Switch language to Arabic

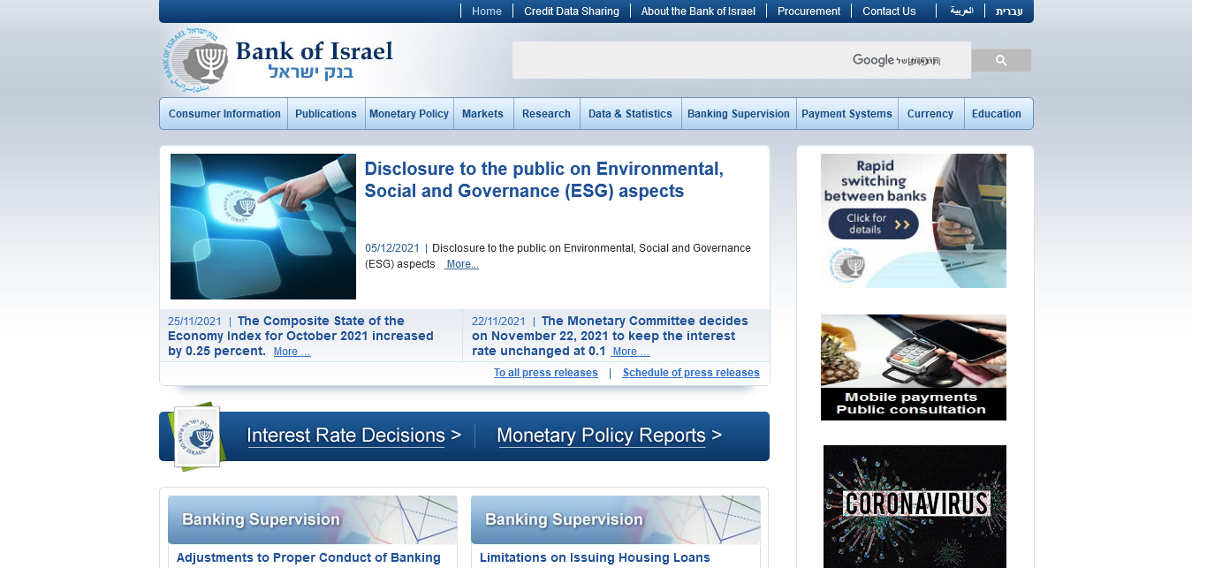[x=961, y=11]
